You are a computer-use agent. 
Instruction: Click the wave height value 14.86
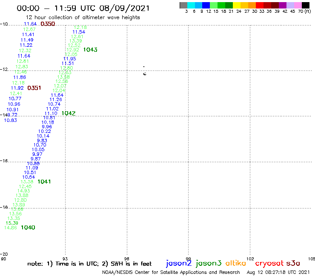tap(11, 228)
